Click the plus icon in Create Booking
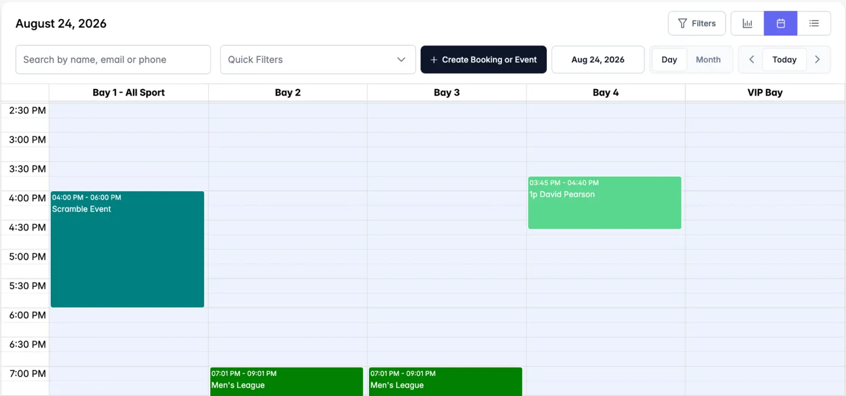The width and height of the screenshot is (846, 396). coord(434,60)
